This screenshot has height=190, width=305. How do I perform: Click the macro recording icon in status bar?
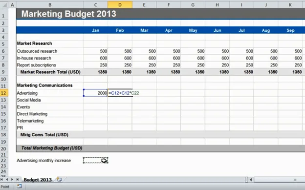[x=19, y=186]
